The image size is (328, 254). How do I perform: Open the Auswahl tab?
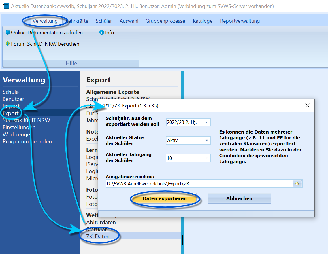pyautogui.click(x=129, y=21)
